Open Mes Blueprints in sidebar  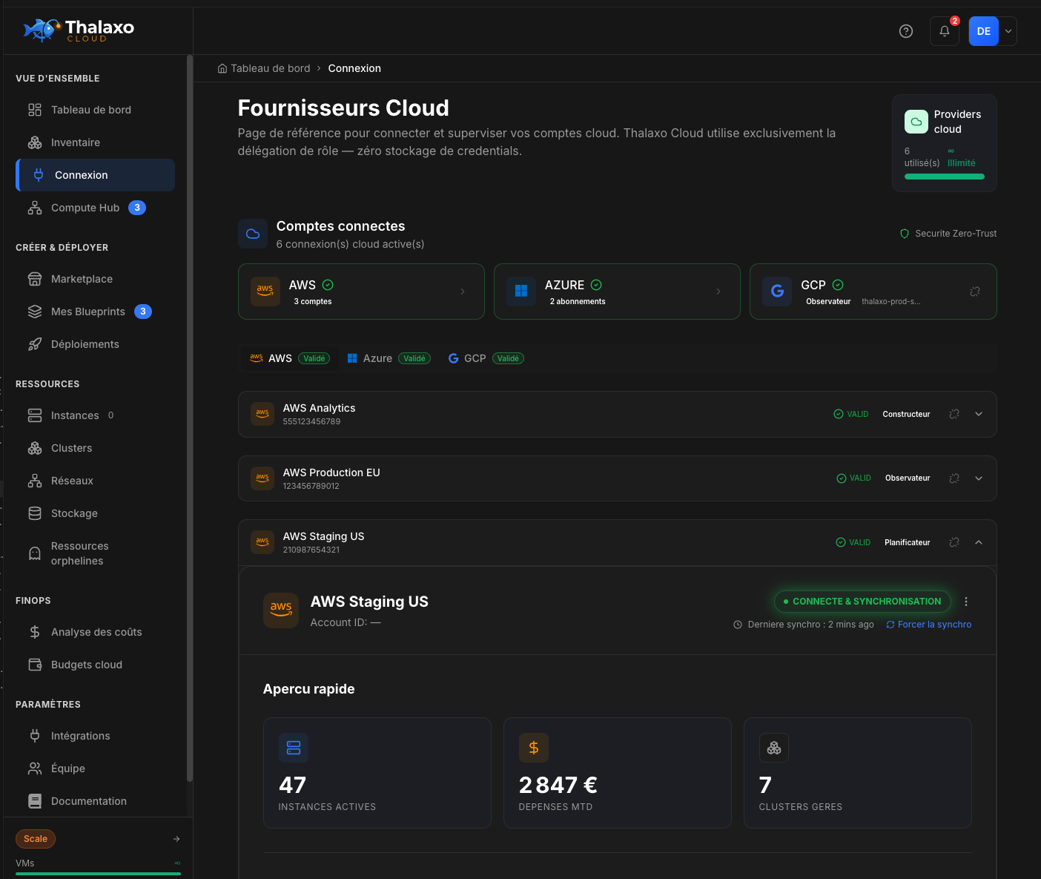click(95, 312)
